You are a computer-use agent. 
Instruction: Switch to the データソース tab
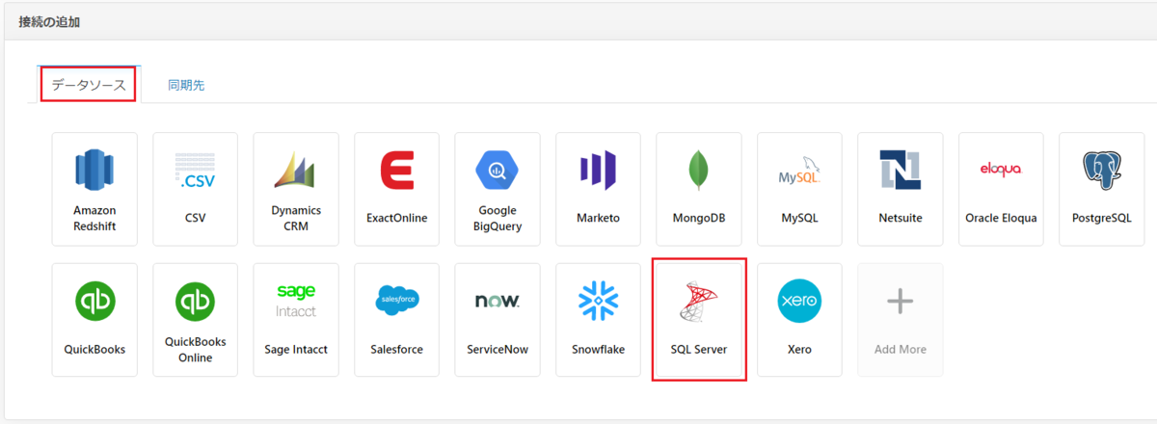(x=89, y=85)
